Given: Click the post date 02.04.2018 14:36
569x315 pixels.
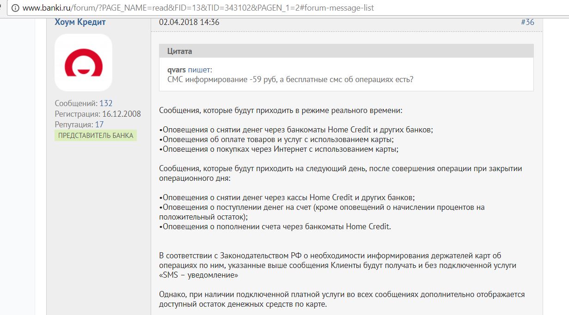Looking at the screenshot, I should 189,22.
